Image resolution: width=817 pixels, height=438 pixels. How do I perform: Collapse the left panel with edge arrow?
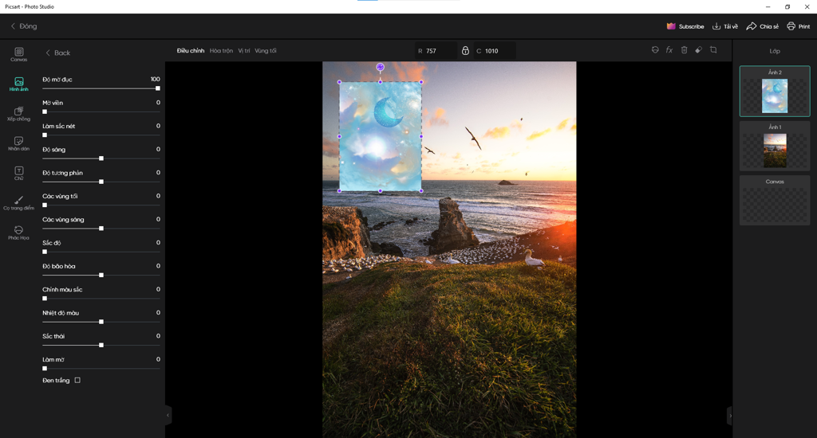(x=168, y=415)
